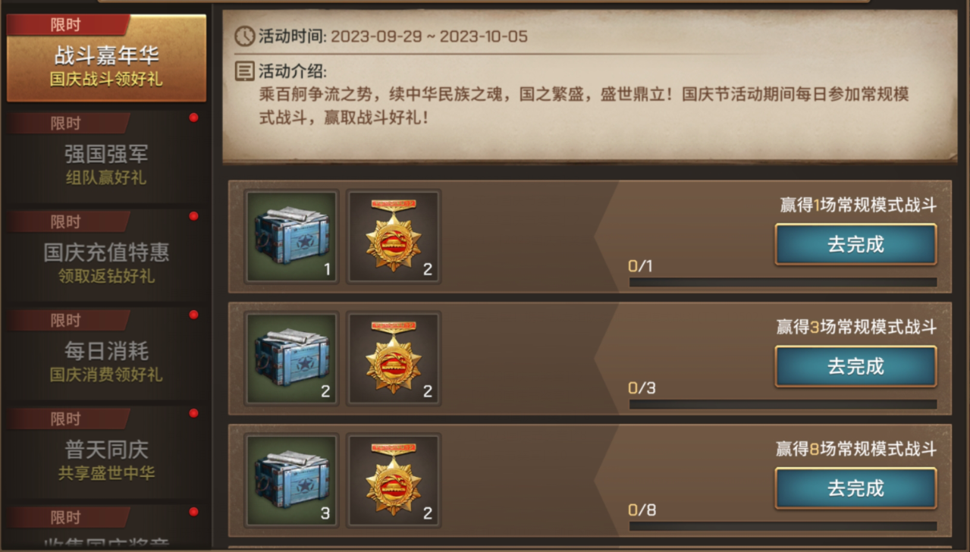This screenshot has height=552, width=970.
Task: Go to the 普天同庆 event tab
Action: [106, 452]
